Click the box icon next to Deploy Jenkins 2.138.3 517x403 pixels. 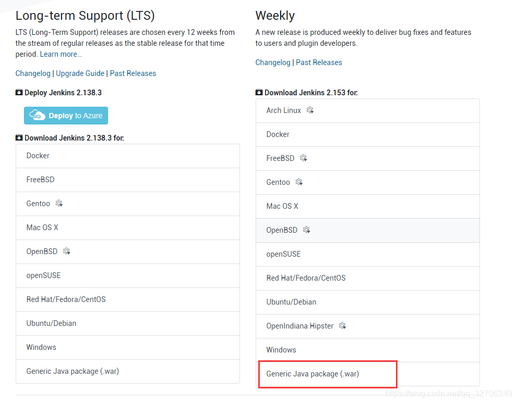coord(19,93)
